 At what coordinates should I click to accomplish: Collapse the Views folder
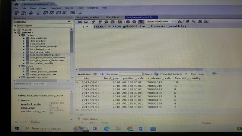[x=19, y=66]
